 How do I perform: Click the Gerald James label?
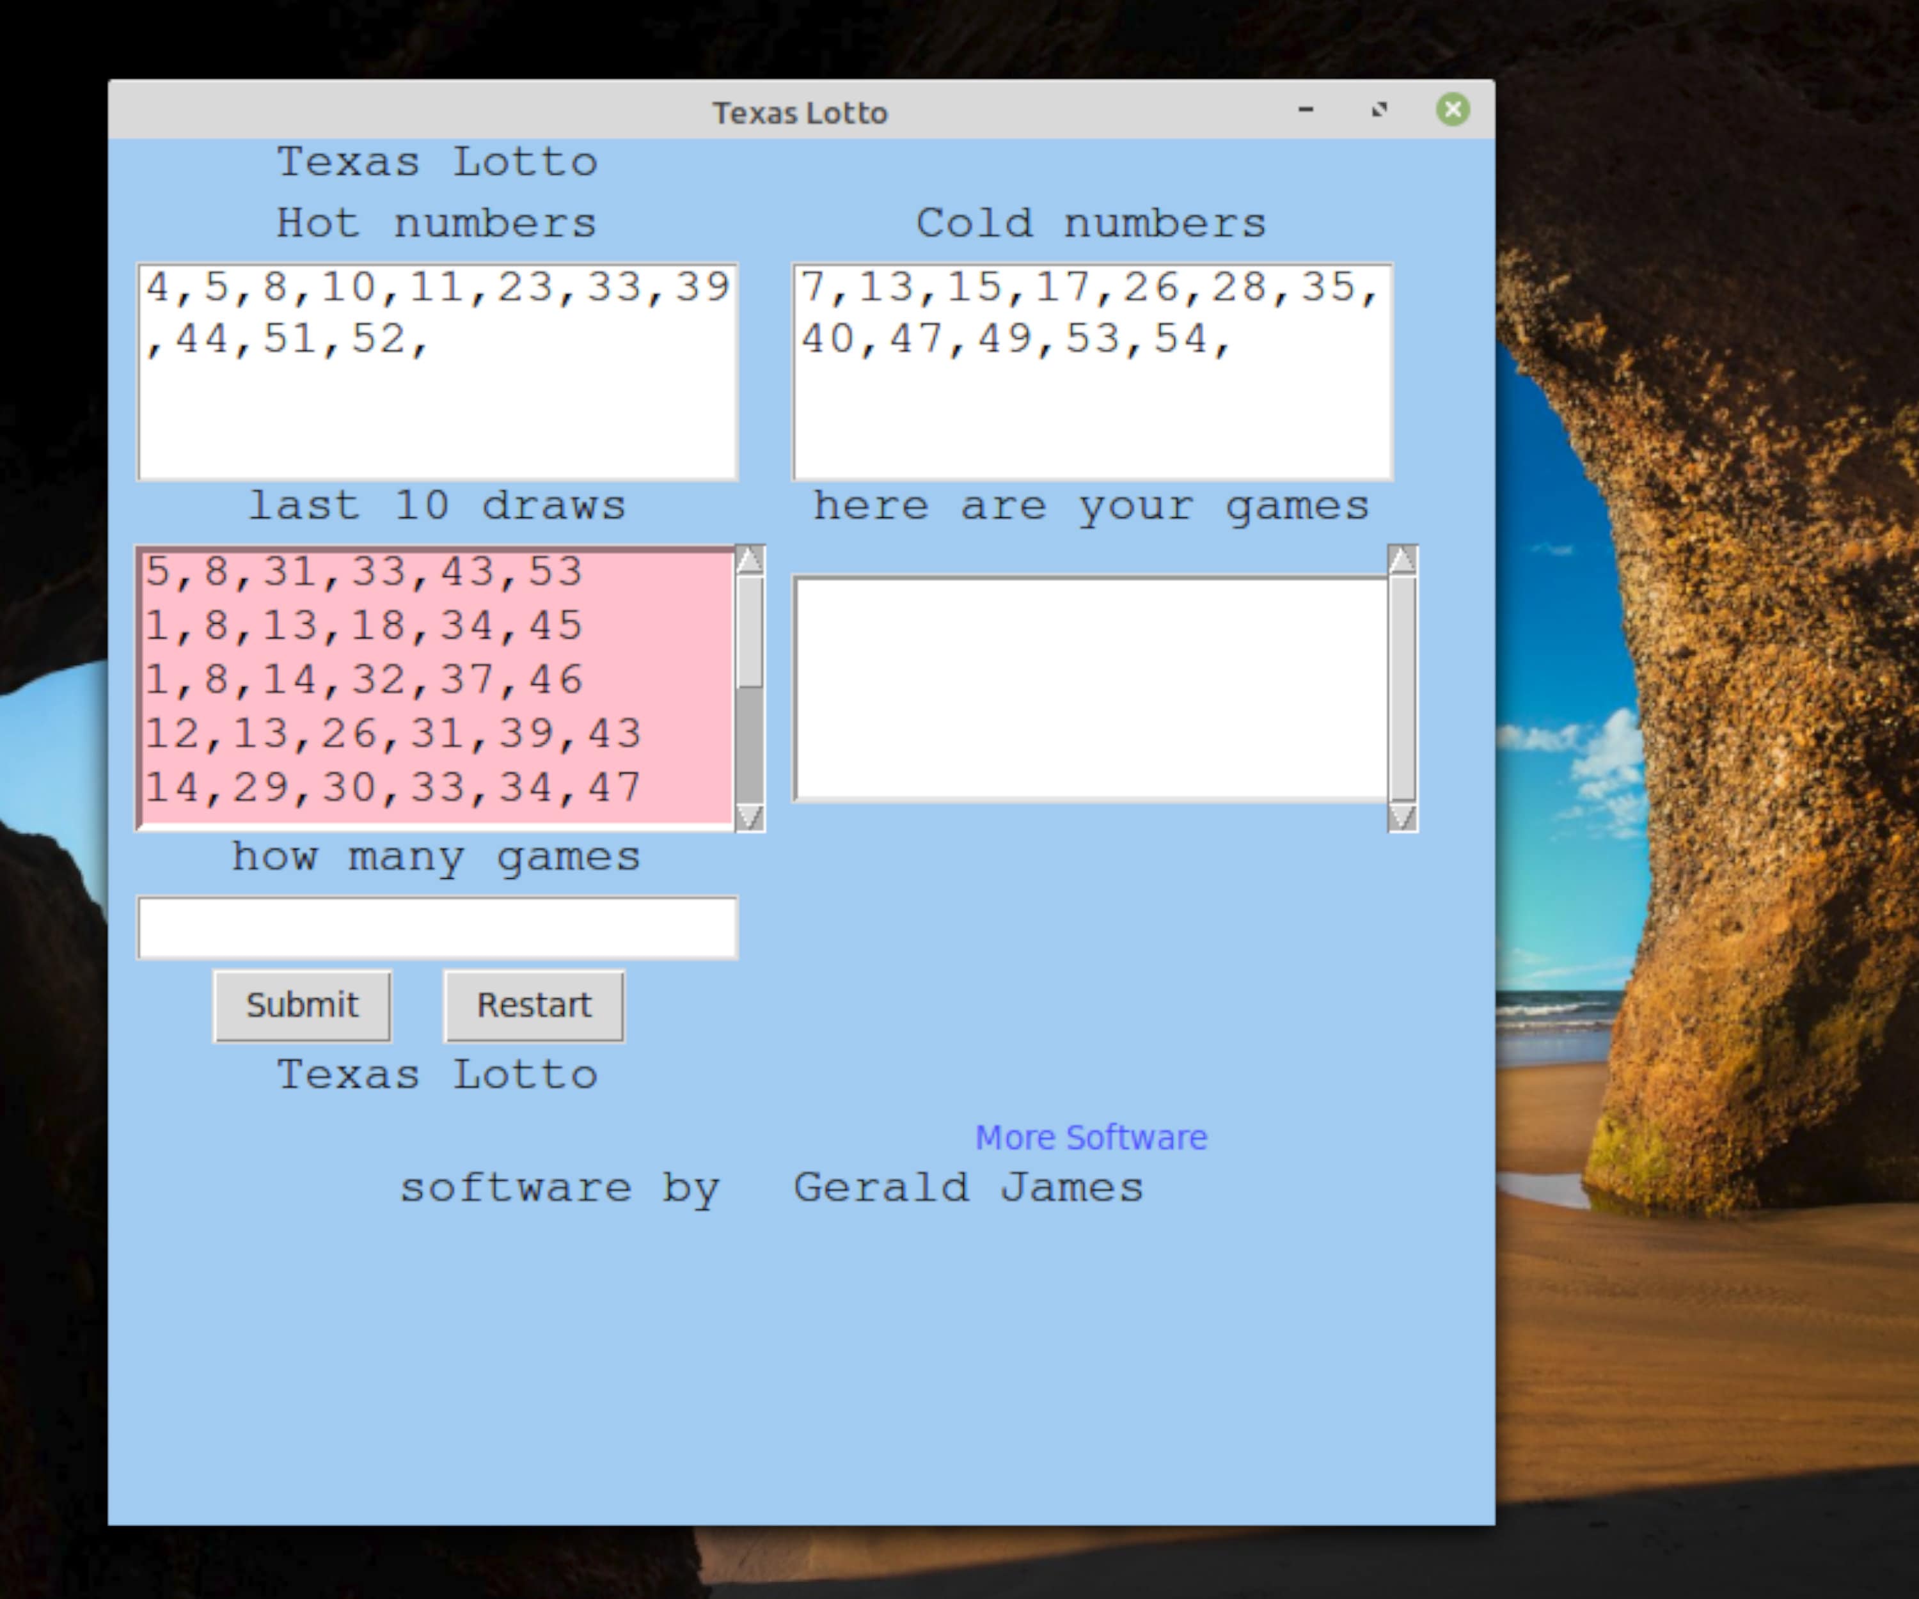click(x=968, y=1188)
